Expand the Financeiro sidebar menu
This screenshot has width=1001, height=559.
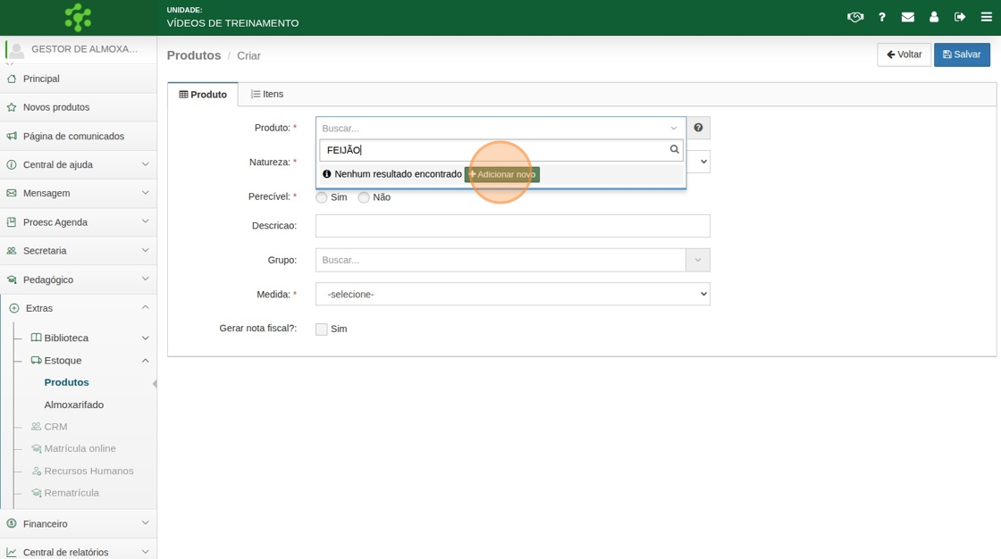pyautogui.click(x=78, y=523)
